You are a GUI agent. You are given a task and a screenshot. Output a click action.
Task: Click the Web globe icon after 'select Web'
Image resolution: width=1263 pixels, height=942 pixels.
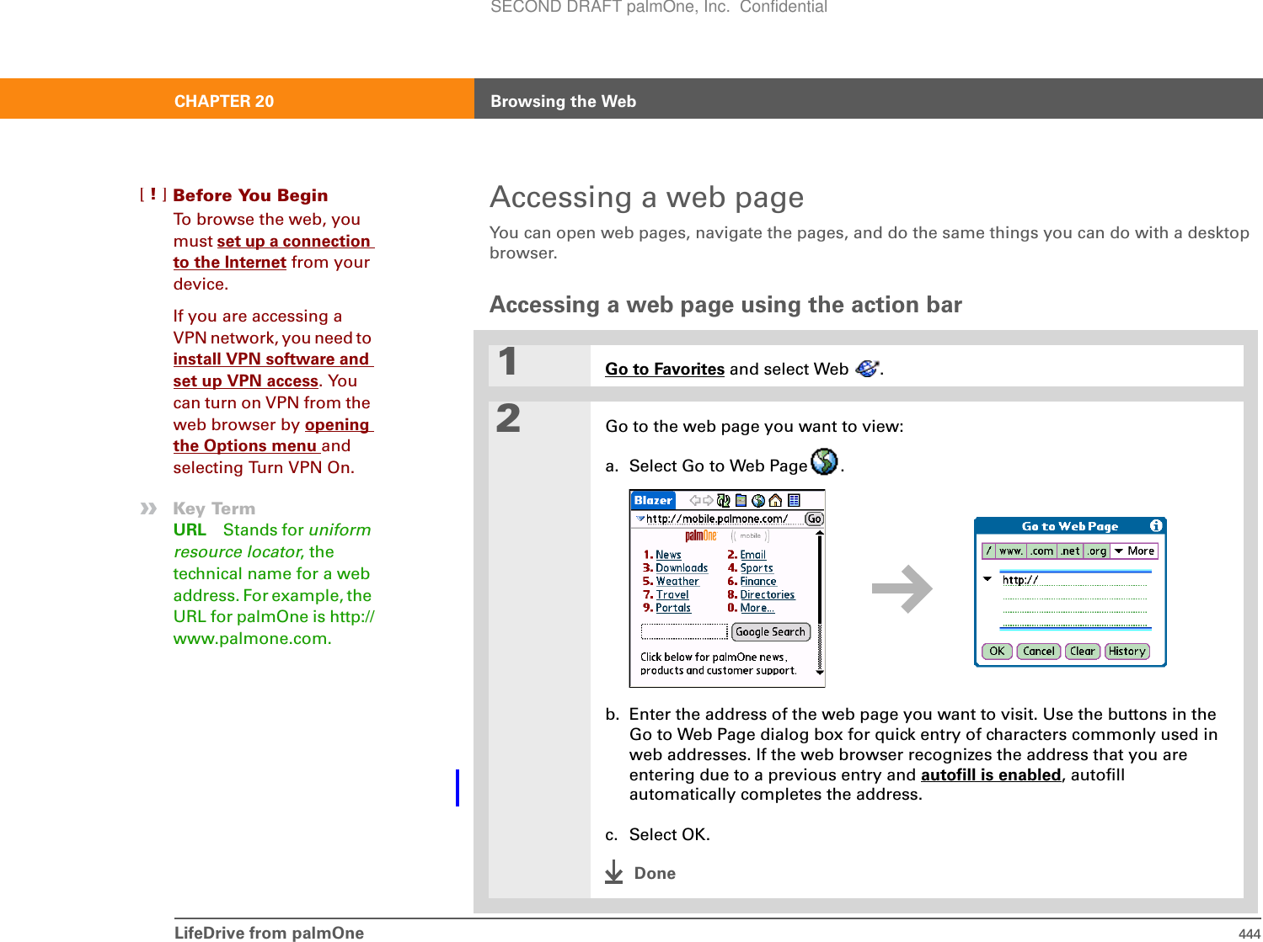point(867,368)
